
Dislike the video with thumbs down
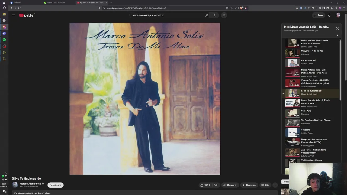tap(216, 185)
